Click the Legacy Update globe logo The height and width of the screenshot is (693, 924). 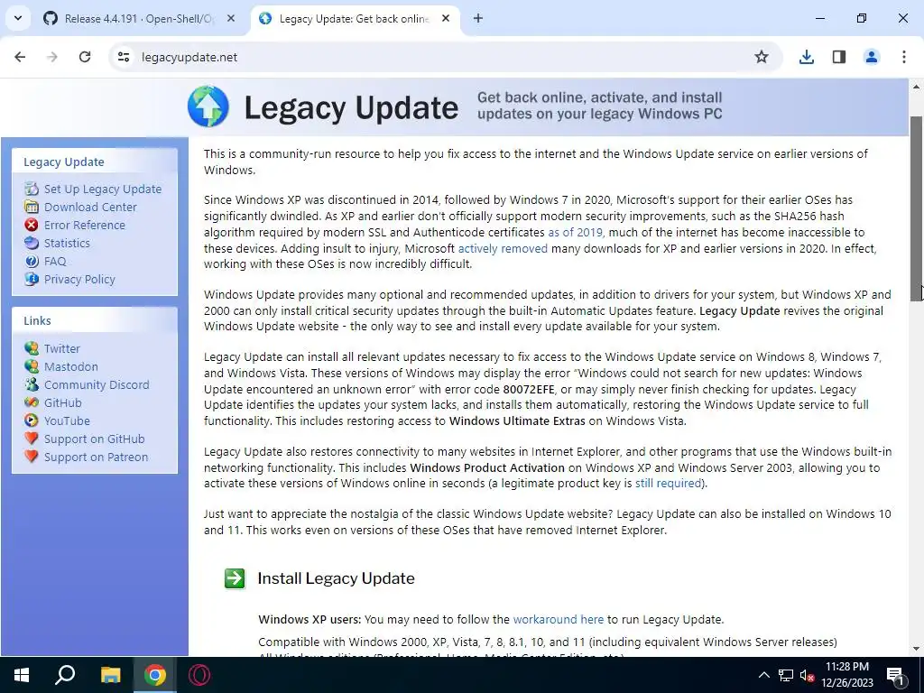208,106
